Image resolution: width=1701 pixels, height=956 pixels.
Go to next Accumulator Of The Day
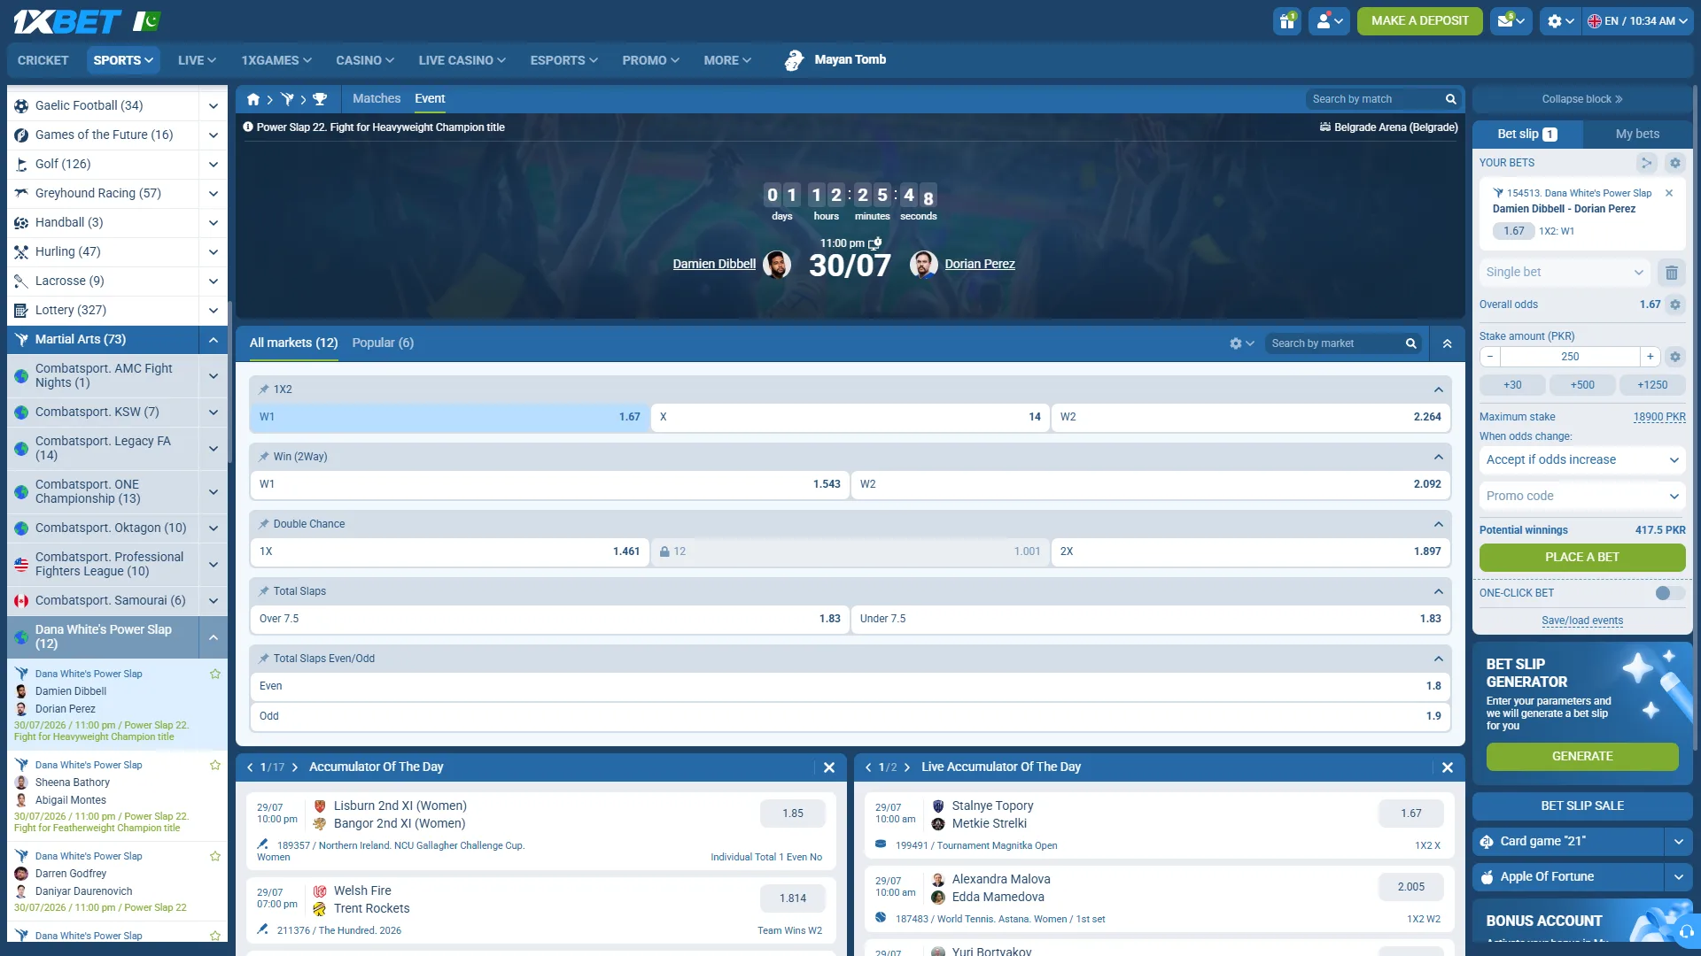[295, 767]
